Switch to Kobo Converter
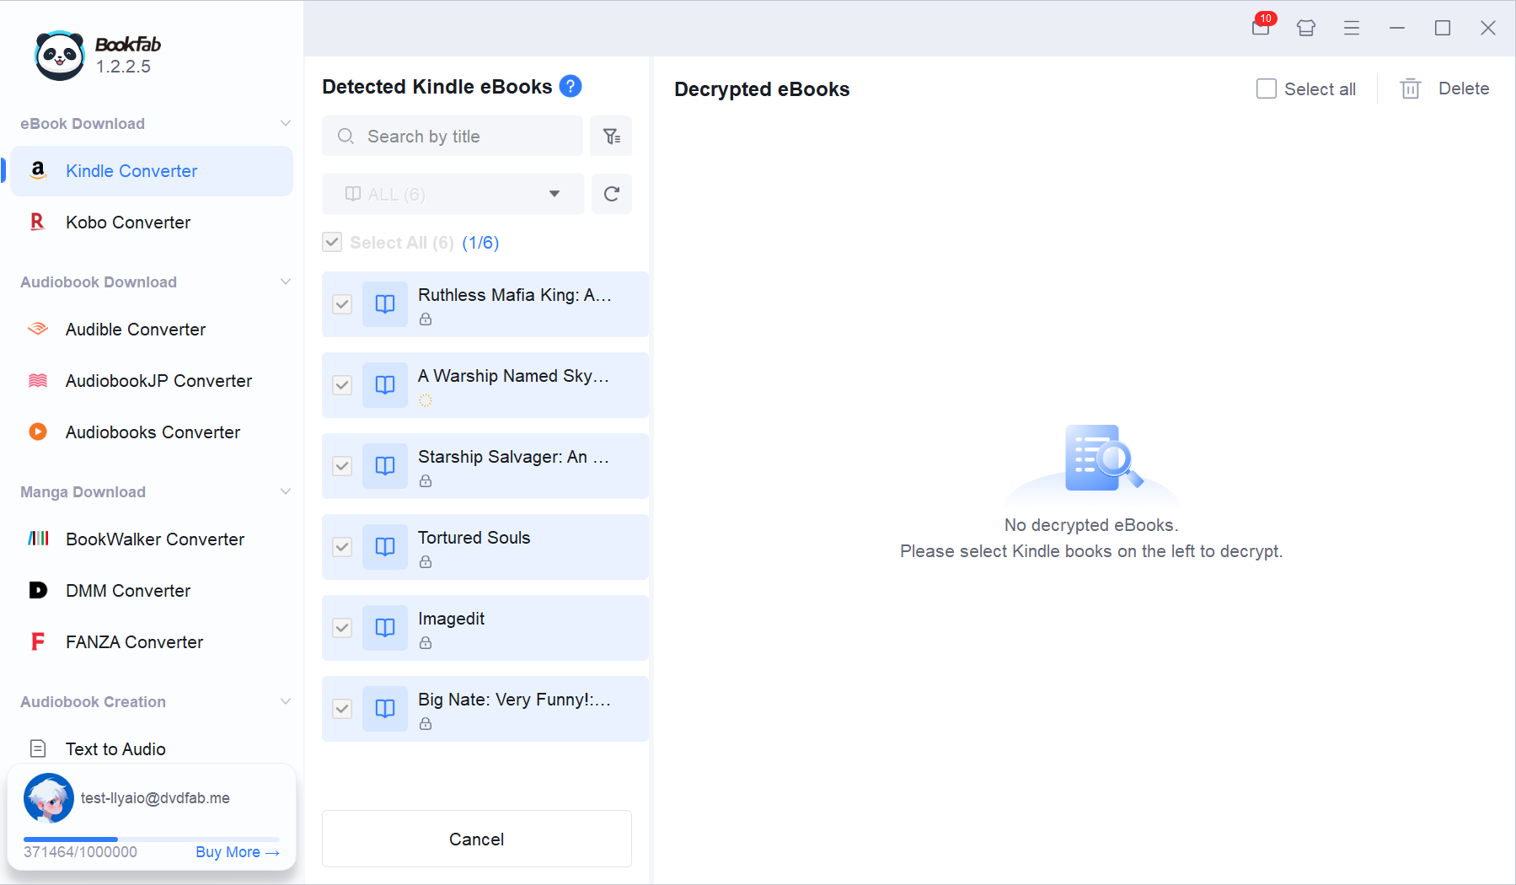The height and width of the screenshot is (885, 1516). click(128, 223)
